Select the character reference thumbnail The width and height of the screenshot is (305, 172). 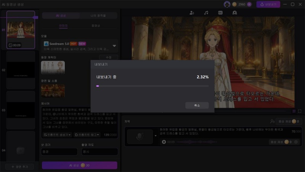pyautogui.click(x=53, y=68)
